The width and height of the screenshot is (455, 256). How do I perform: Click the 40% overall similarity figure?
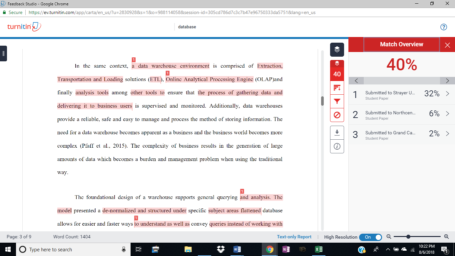pyautogui.click(x=402, y=65)
